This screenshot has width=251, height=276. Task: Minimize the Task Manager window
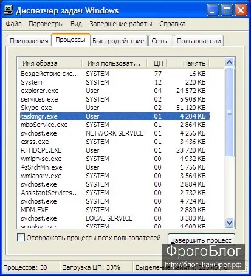213,10
